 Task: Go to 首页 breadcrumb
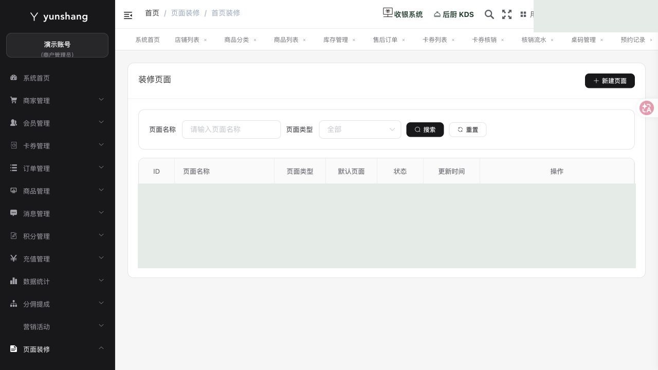pos(152,13)
